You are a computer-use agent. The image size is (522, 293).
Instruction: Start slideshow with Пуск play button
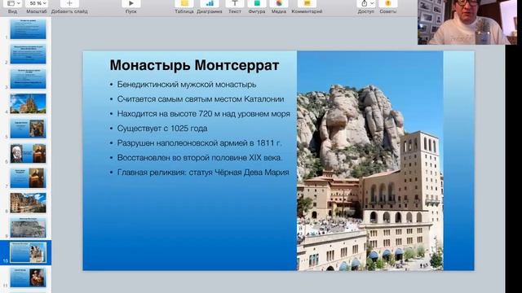pyautogui.click(x=130, y=3)
